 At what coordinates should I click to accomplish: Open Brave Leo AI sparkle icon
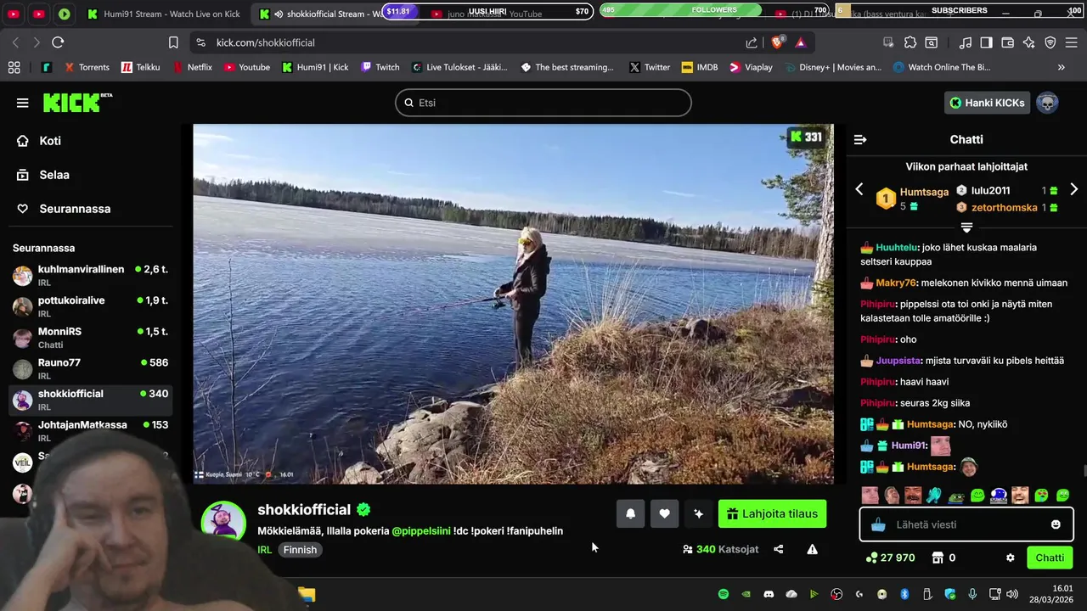tap(1028, 42)
